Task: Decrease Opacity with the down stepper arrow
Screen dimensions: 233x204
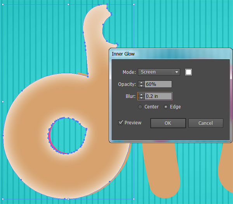Action: click(x=141, y=86)
